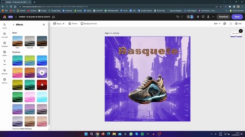Click the trash icon in the toolbar
This screenshot has width=245, height=137.
[231, 24]
